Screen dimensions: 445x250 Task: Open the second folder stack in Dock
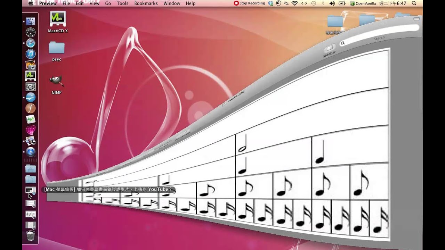click(31, 179)
